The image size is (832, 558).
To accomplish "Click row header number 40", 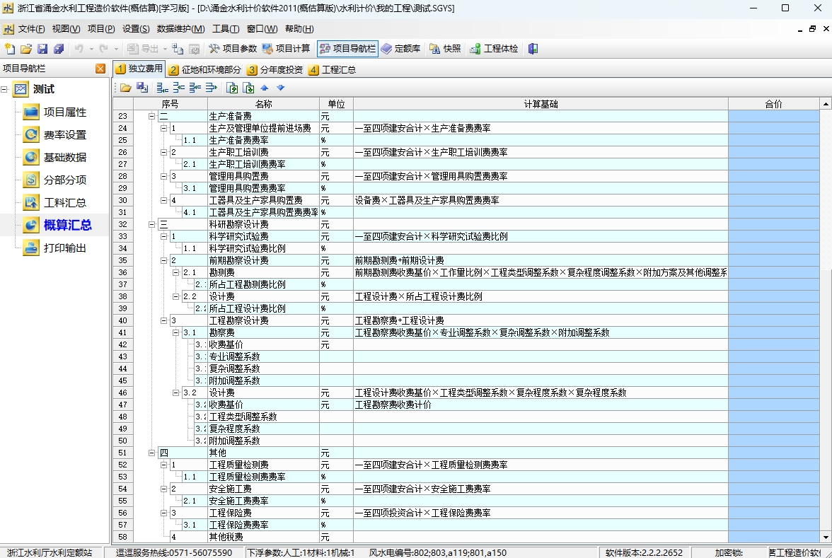I will point(122,320).
